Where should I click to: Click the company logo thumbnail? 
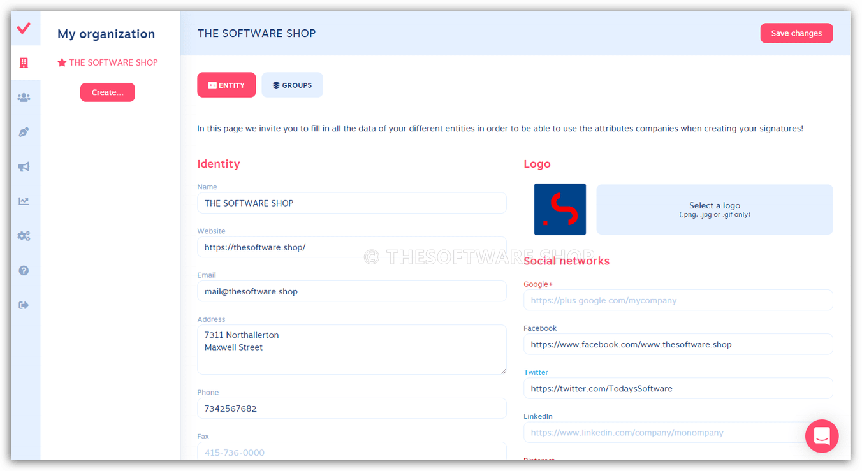(560, 209)
